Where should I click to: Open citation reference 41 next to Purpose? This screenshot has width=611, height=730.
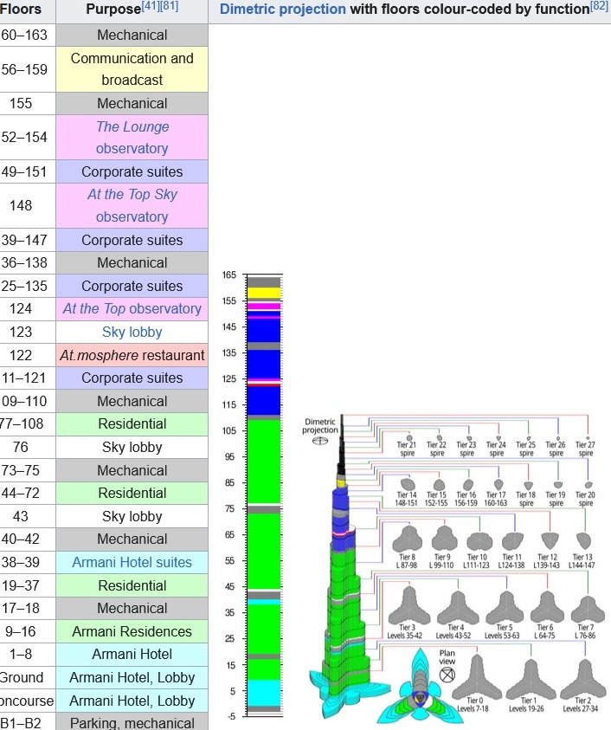pyautogui.click(x=152, y=7)
